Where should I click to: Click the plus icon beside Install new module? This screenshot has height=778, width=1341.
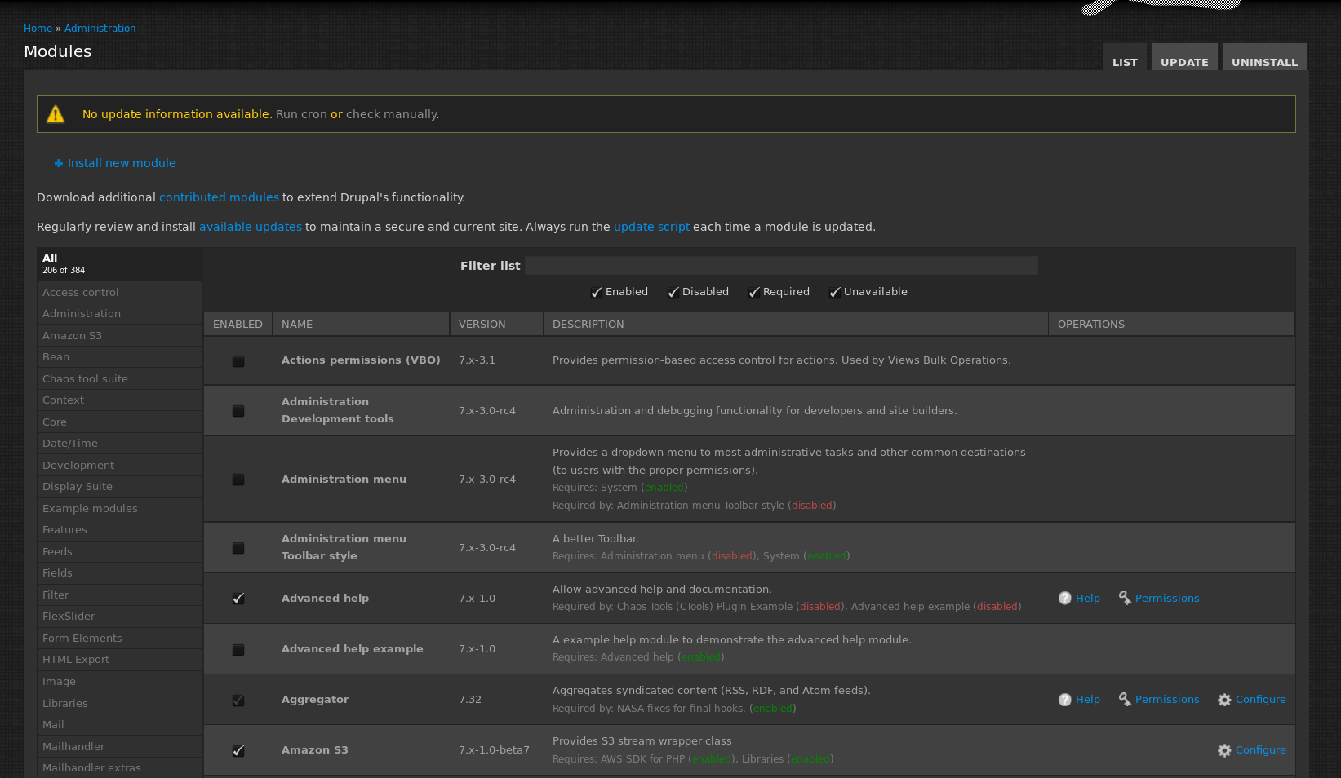[59, 163]
